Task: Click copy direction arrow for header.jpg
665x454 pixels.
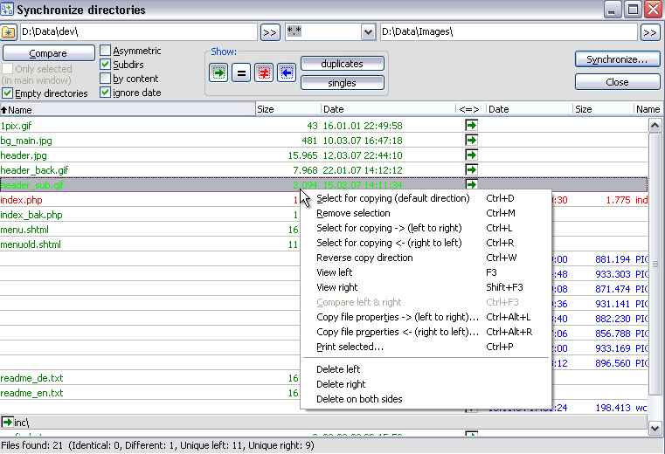Action: pyautogui.click(x=472, y=155)
